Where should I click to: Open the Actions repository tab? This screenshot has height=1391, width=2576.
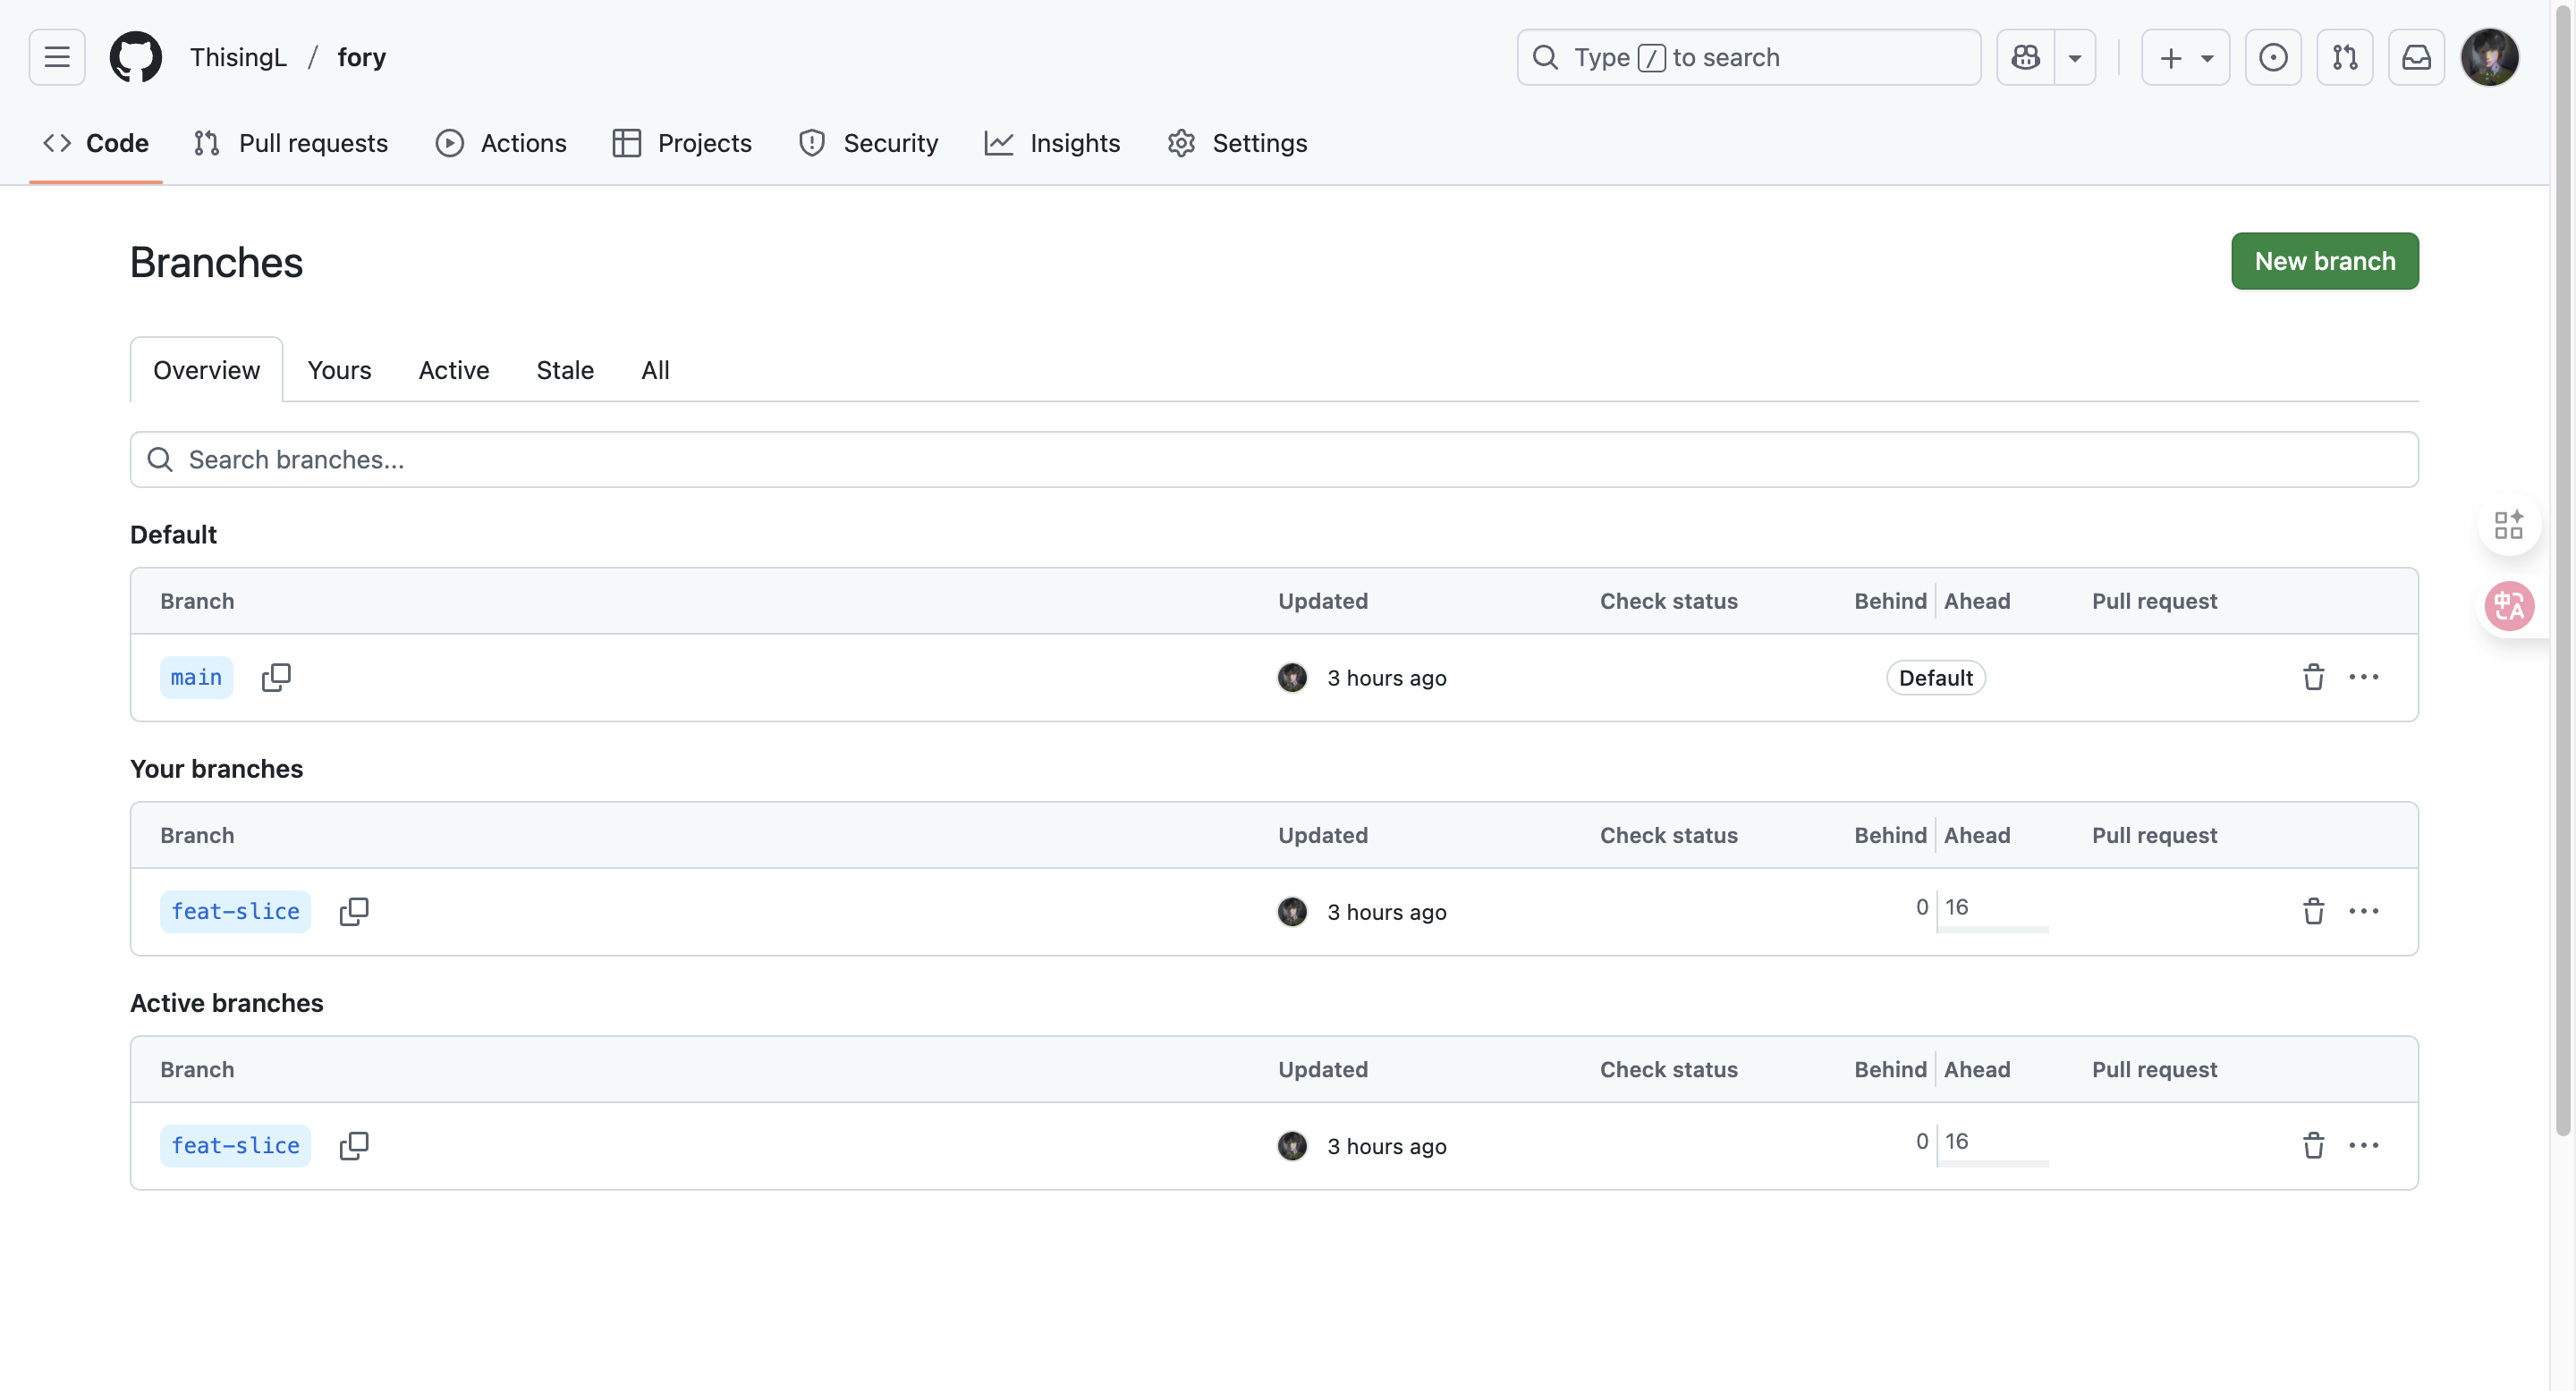click(502, 143)
